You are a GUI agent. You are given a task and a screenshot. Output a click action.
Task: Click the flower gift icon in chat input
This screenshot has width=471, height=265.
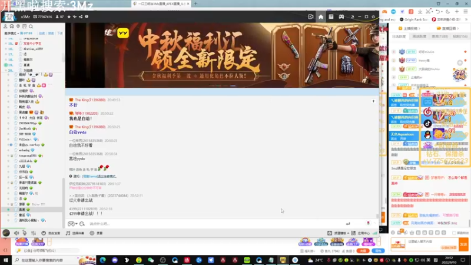(x=368, y=223)
